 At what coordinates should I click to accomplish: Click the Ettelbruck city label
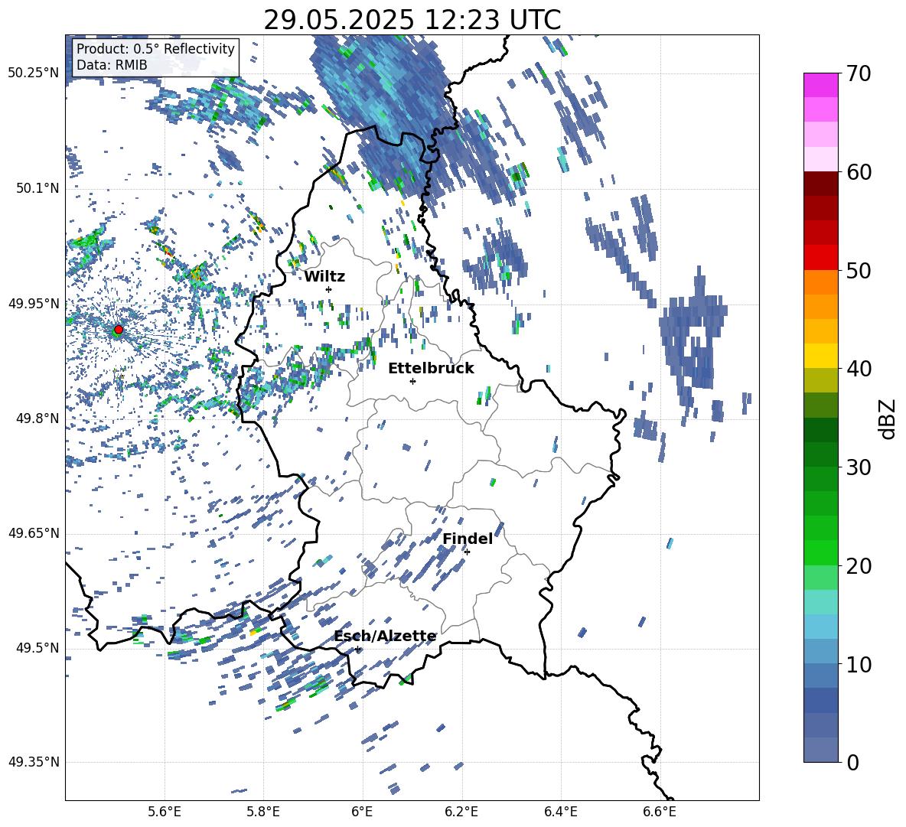431,369
